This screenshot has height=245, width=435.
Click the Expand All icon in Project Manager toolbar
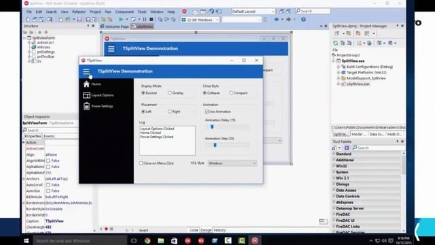(343, 43)
